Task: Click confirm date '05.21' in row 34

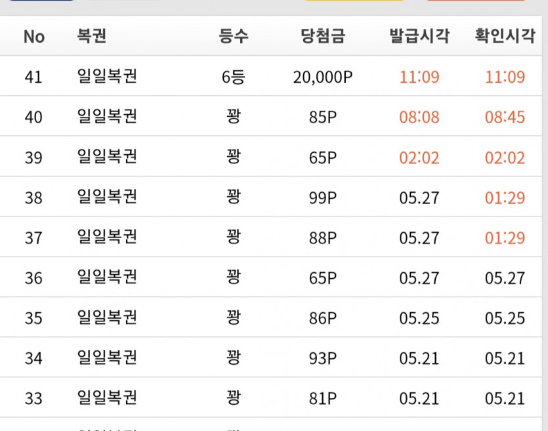Action: 505,358
